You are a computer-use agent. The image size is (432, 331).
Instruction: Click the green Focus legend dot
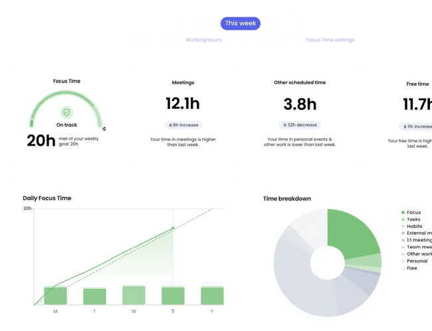[403, 213]
